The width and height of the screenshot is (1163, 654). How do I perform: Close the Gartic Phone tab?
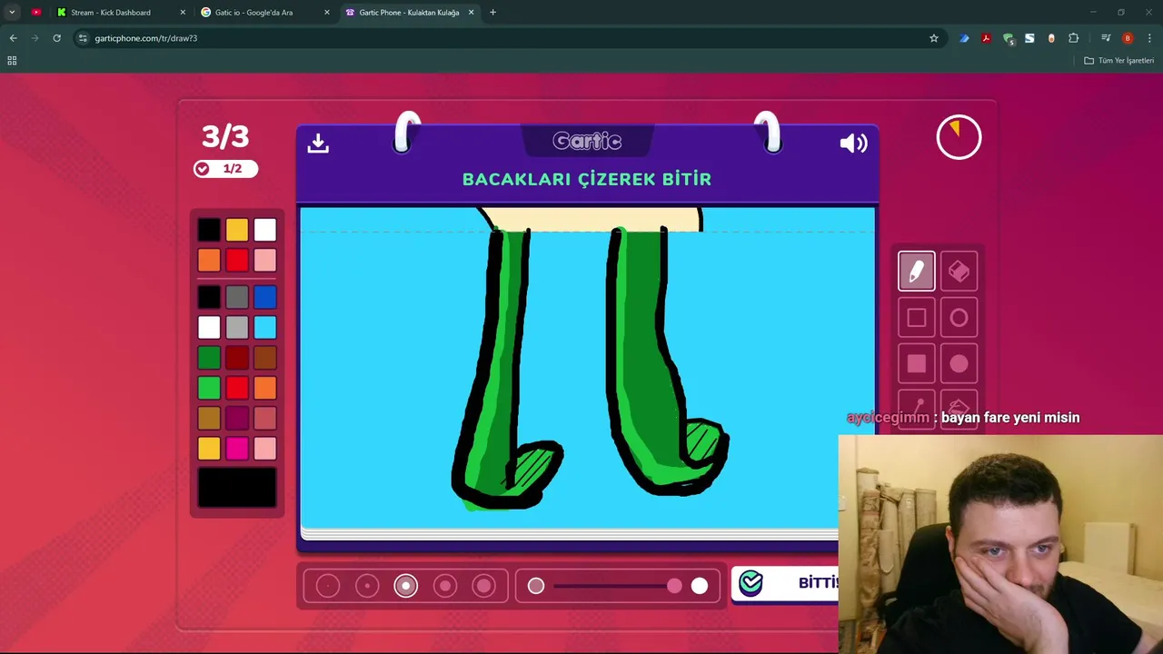[472, 13]
